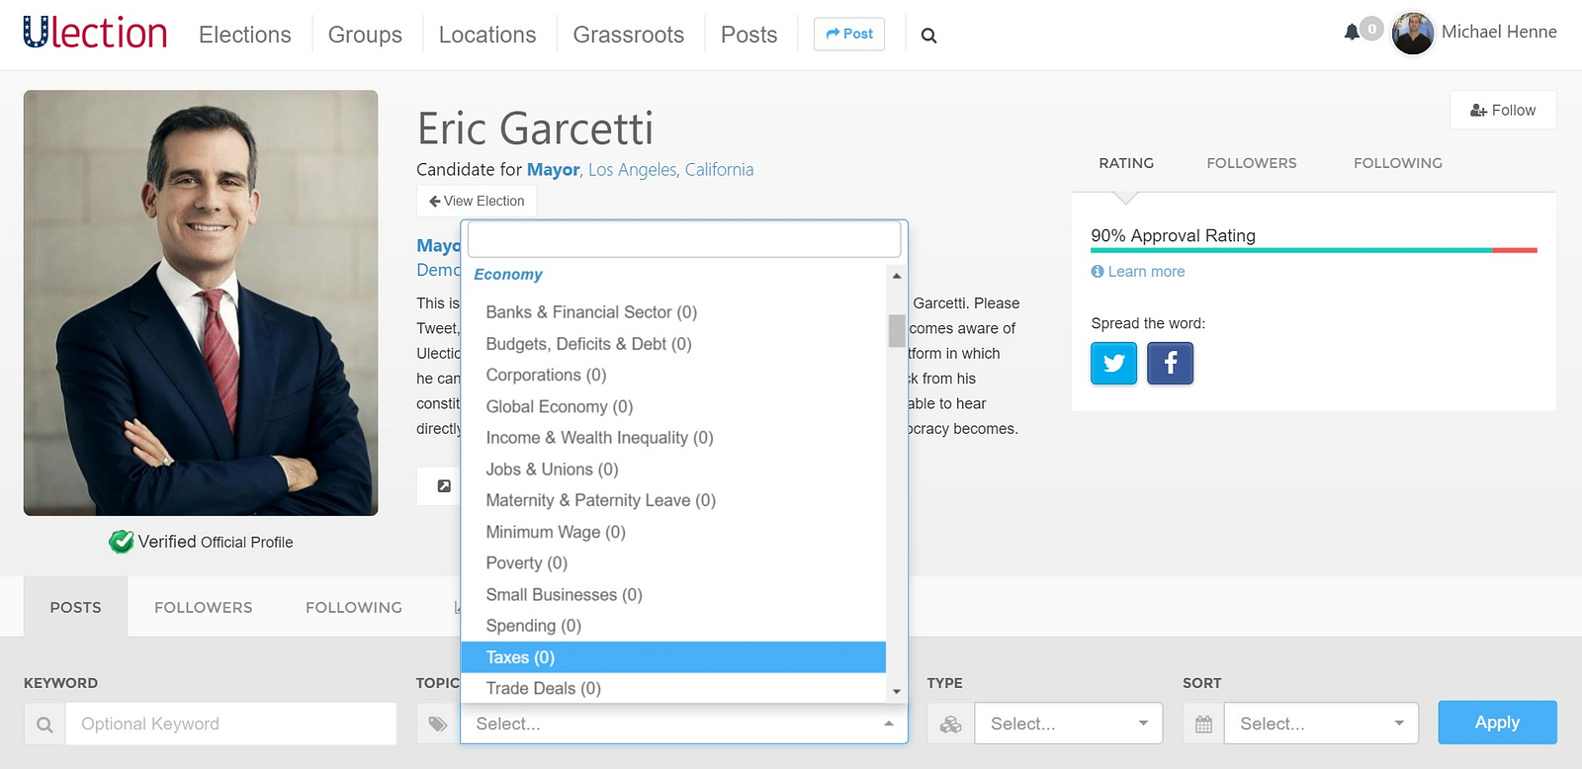Share the profile on Facebook

1170,363
